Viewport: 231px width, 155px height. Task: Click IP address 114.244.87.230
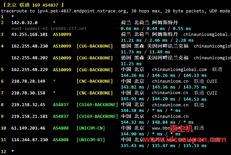click(29, 140)
